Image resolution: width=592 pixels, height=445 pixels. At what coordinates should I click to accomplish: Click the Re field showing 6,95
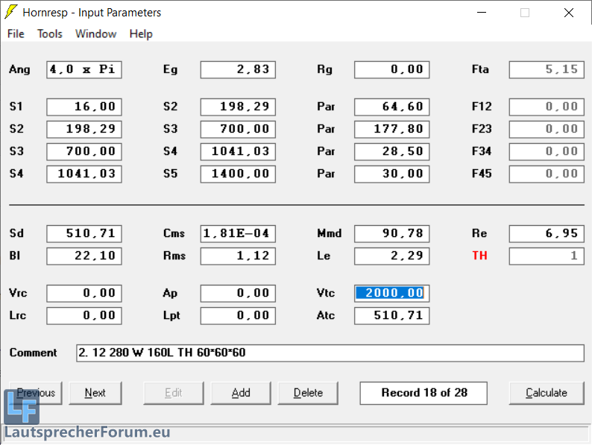pos(547,233)
